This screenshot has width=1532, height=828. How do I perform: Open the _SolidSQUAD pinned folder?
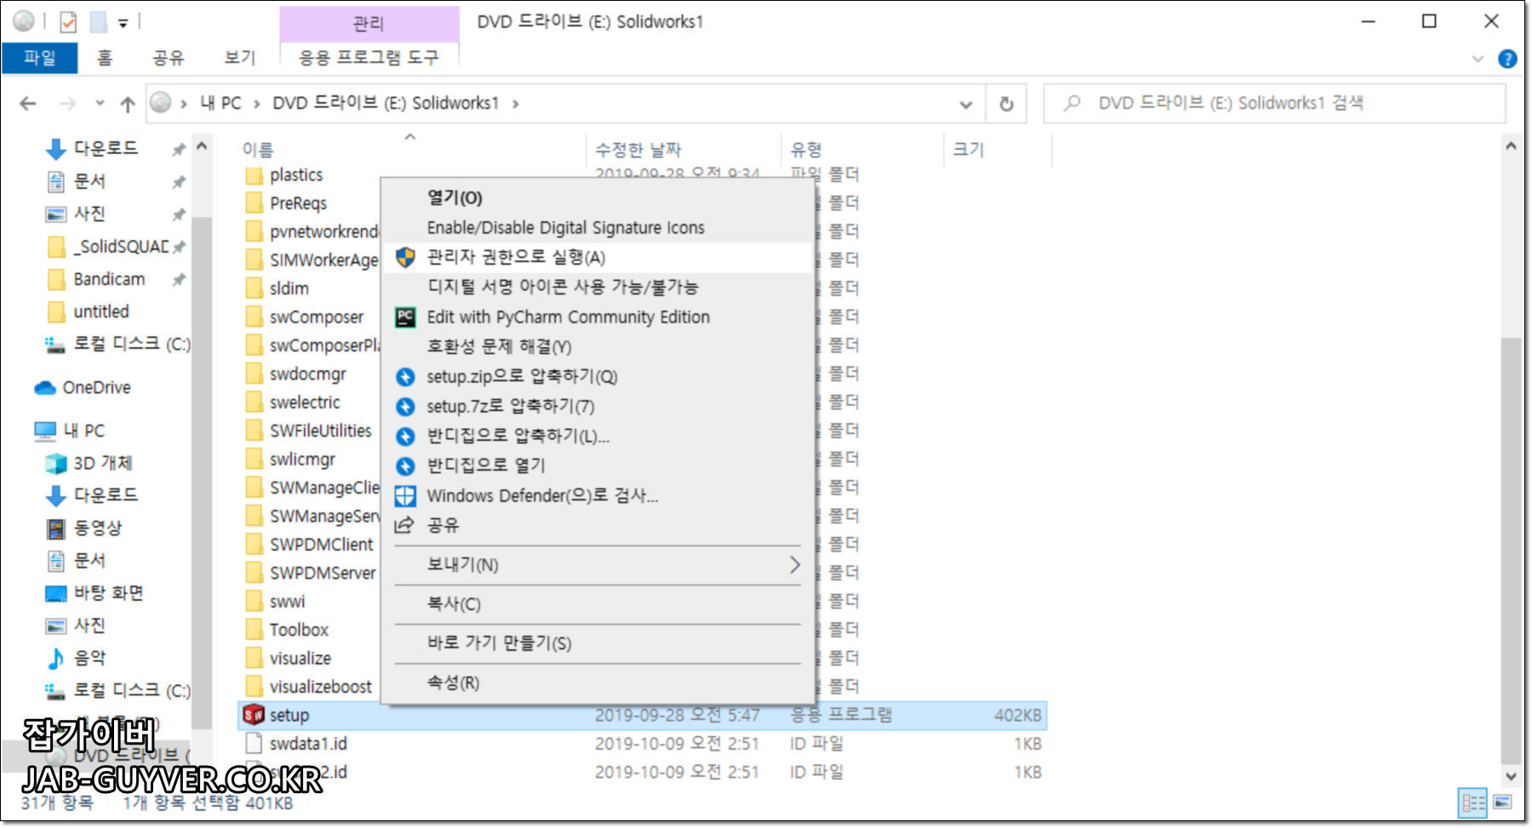121,246
